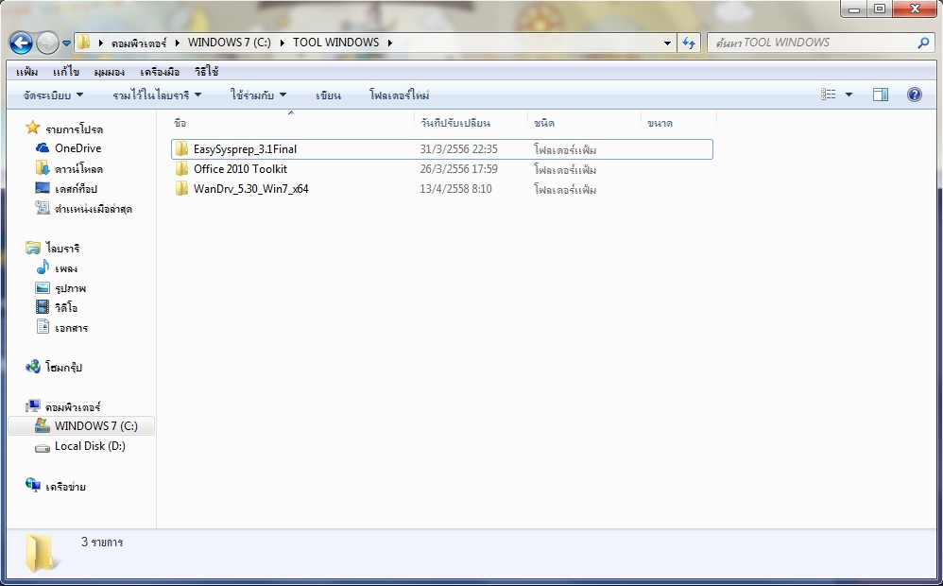This screenshot has height=586, width=943.
Task: Open the แก้ไข menu
Action: tap(65, 72)
